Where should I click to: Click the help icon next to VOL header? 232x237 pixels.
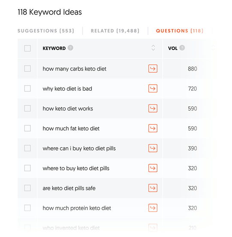click(x=182, y=48)
